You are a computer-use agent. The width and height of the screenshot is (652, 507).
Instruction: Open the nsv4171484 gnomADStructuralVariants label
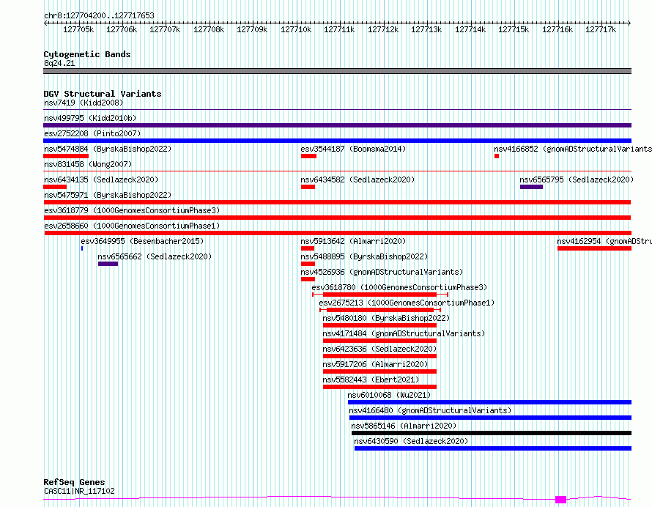[x=404, y=333]
